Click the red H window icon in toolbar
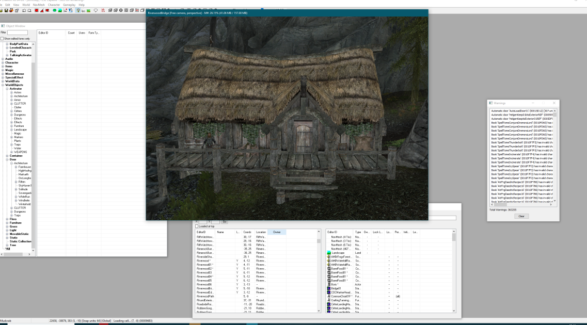 tap(137, 10)
